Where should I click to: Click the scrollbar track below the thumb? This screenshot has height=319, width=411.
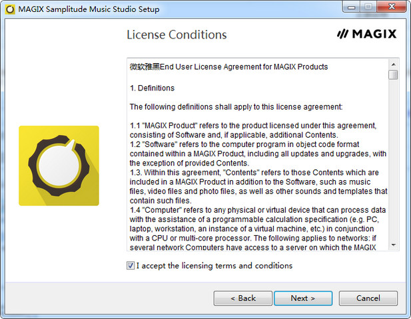pyautogui.click(x=393, y=159)
